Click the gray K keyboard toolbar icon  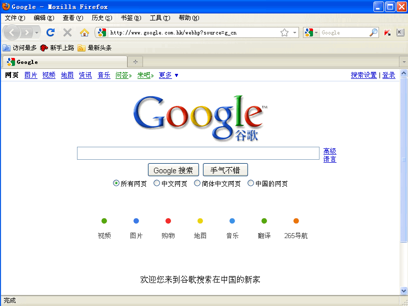tap(400, 32)
